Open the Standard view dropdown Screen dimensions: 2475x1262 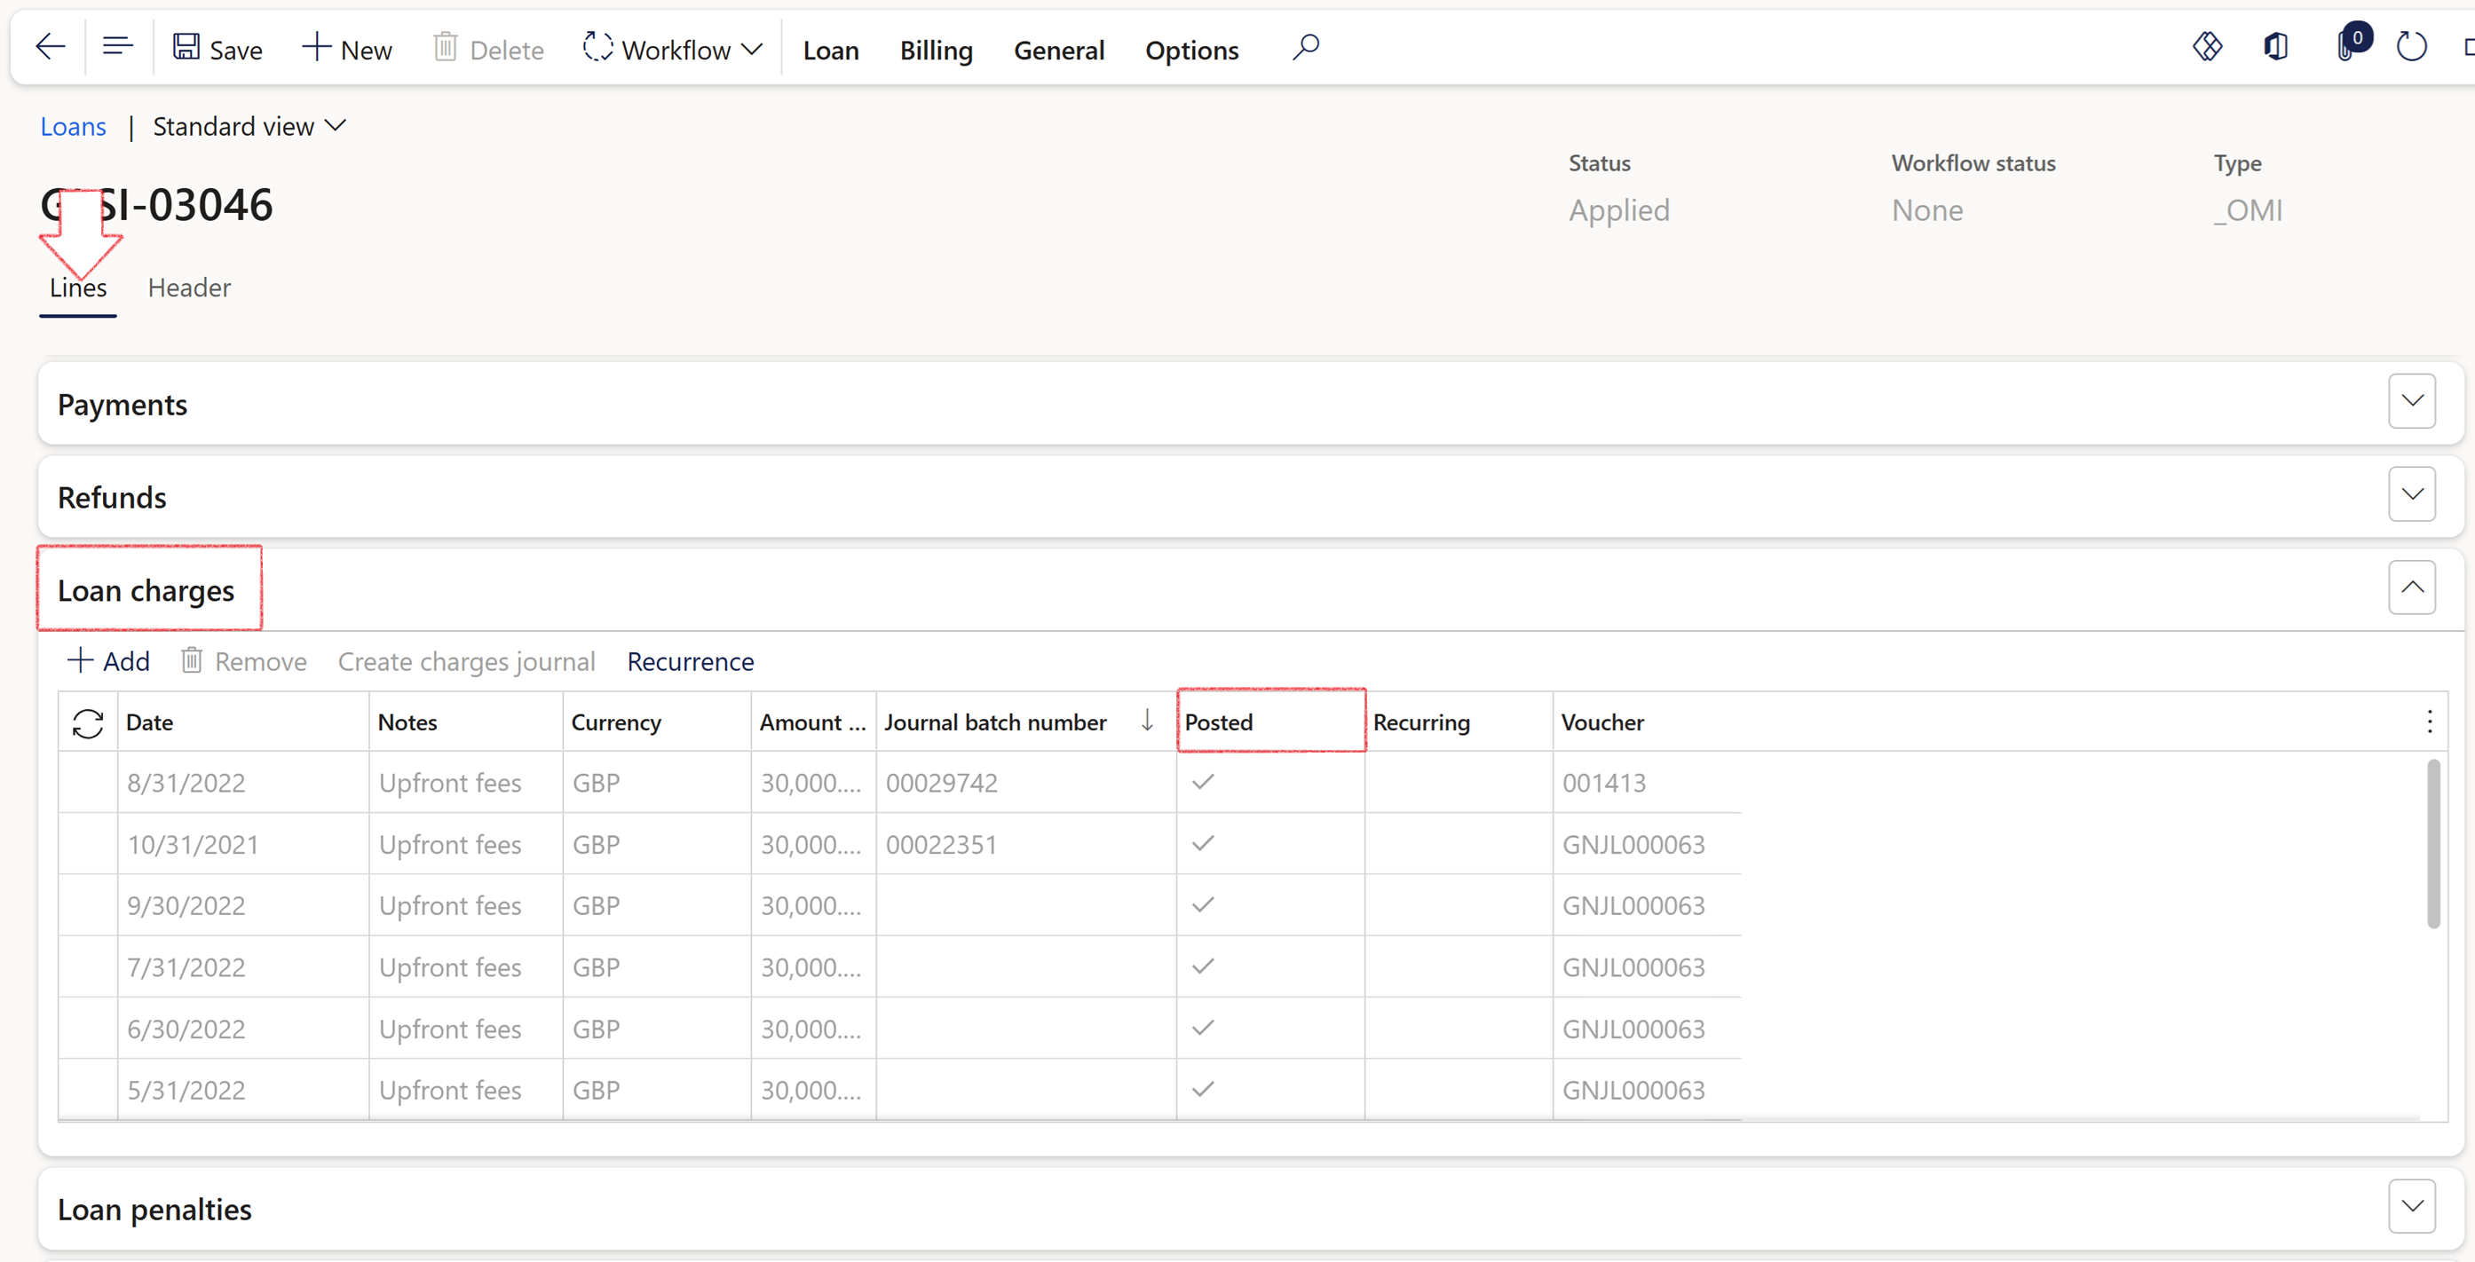[x=249, y=127]
